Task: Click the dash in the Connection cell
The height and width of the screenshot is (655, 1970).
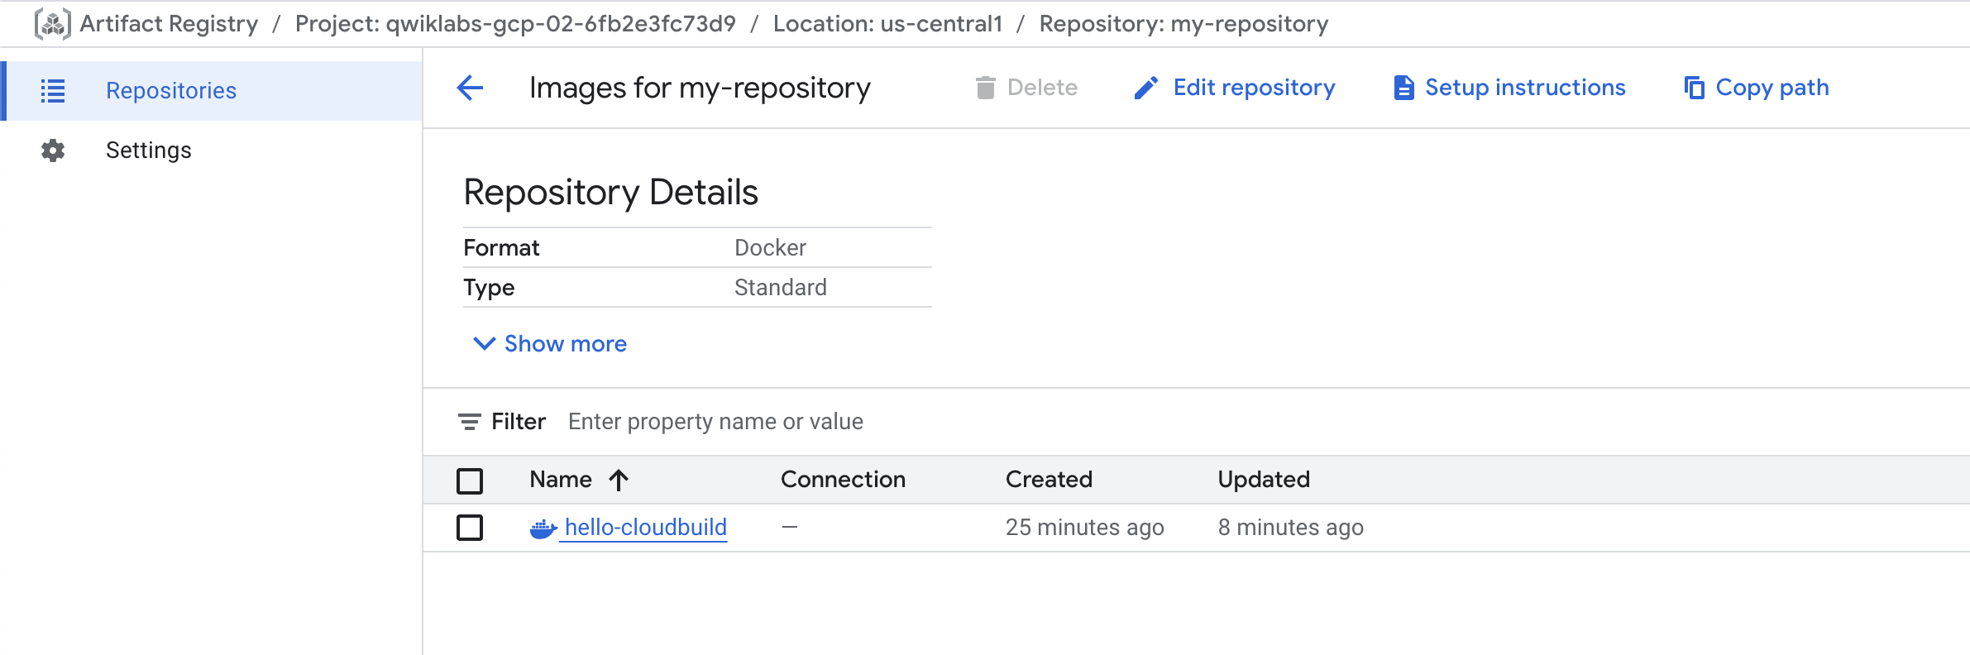Action: (790, 528)
